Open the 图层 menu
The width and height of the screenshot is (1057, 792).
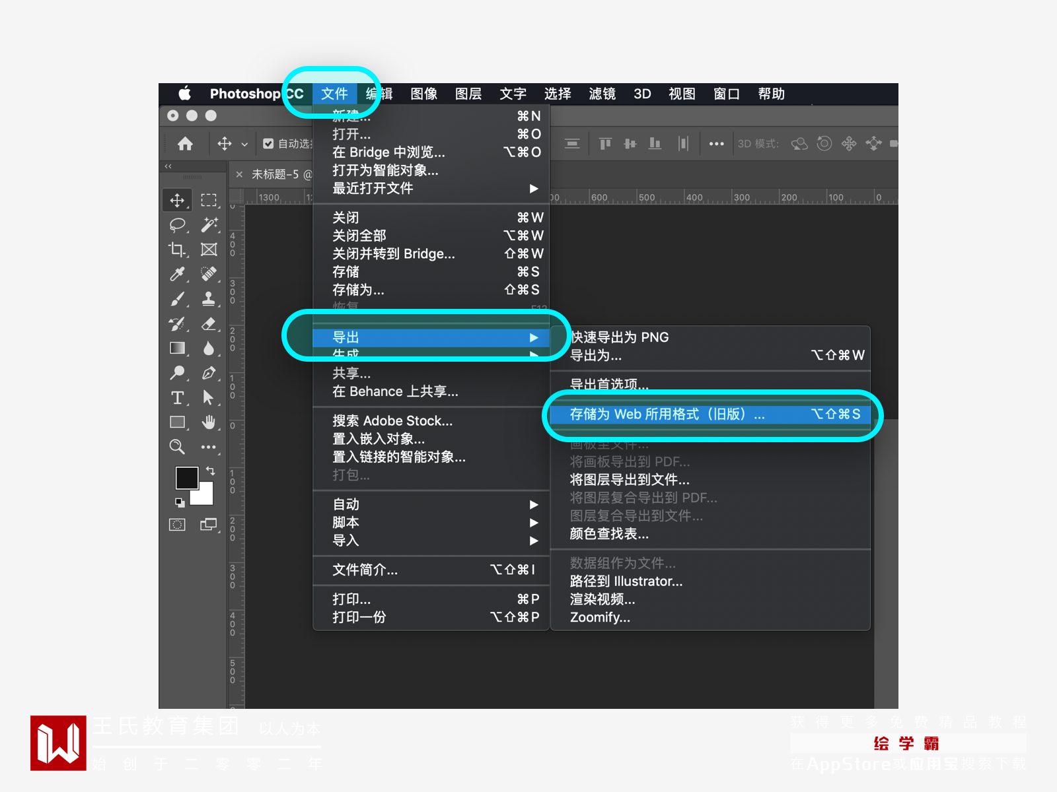[x=468, y=94]
